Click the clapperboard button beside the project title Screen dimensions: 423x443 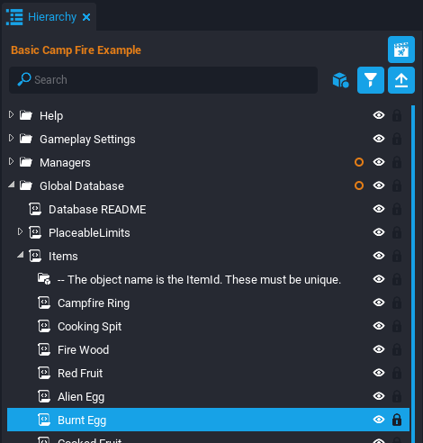[401, 50]
